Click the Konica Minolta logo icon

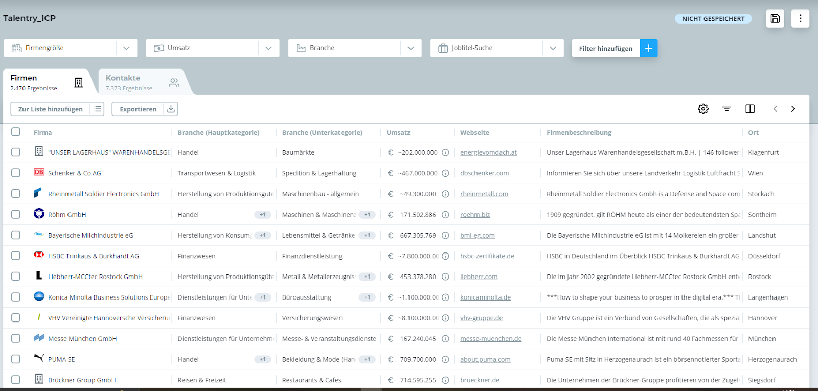39,296
